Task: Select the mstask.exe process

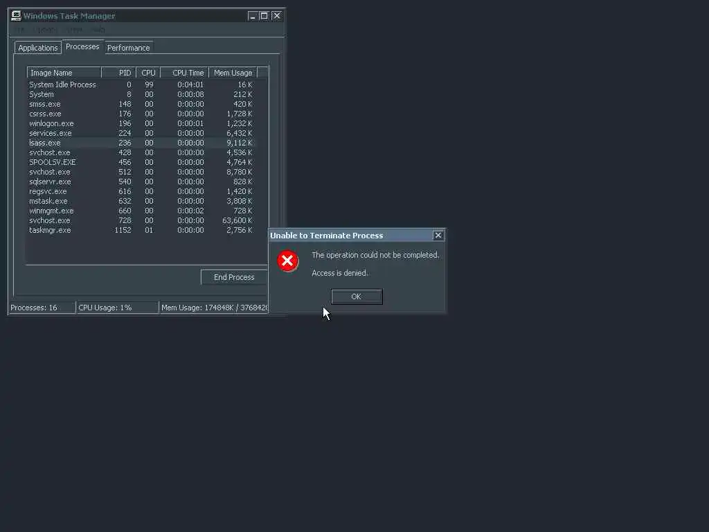Action: pos(141,202)
